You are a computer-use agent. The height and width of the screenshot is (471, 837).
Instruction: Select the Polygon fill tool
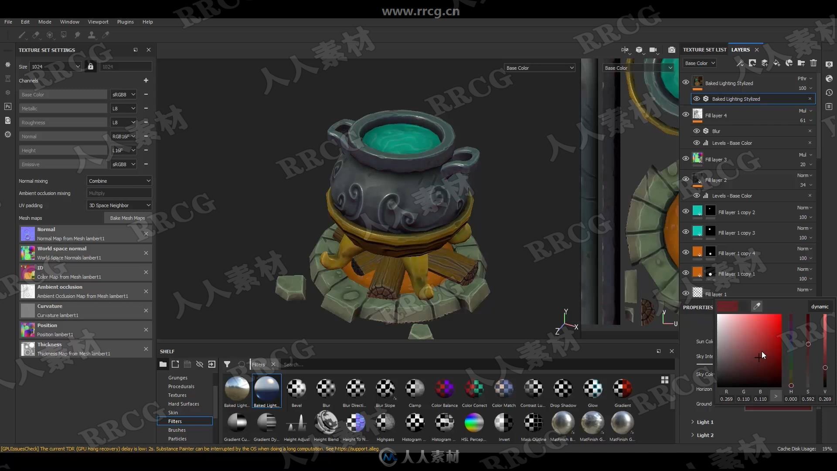point(64,35)
